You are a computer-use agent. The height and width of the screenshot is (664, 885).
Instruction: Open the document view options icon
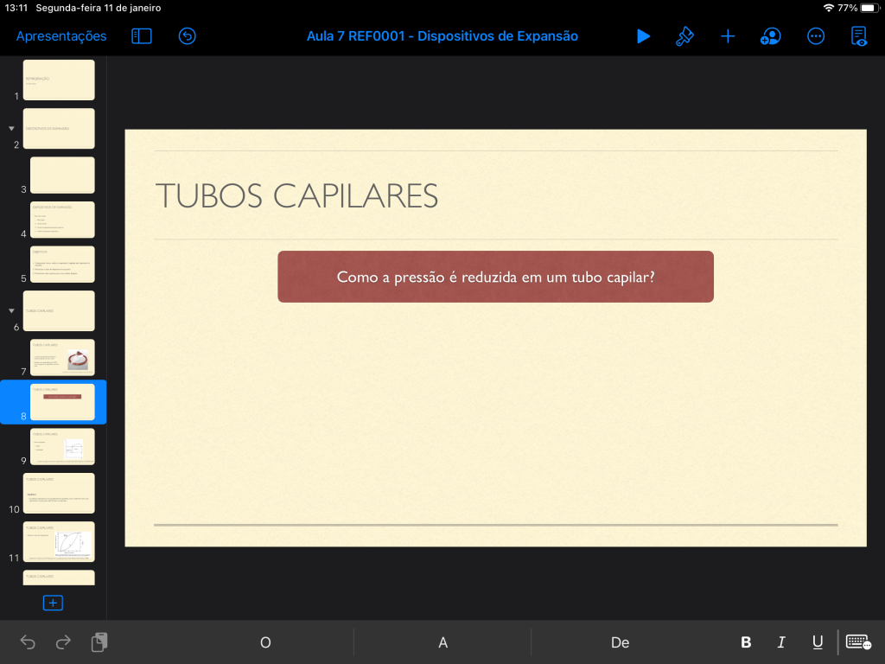(858, 36)
